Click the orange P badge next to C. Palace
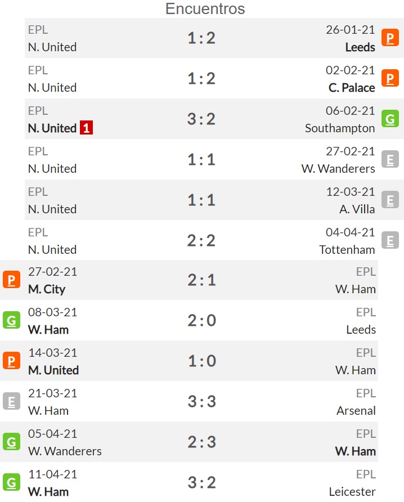The height and width of the screenshot is (502, 404). coord(390,78)
